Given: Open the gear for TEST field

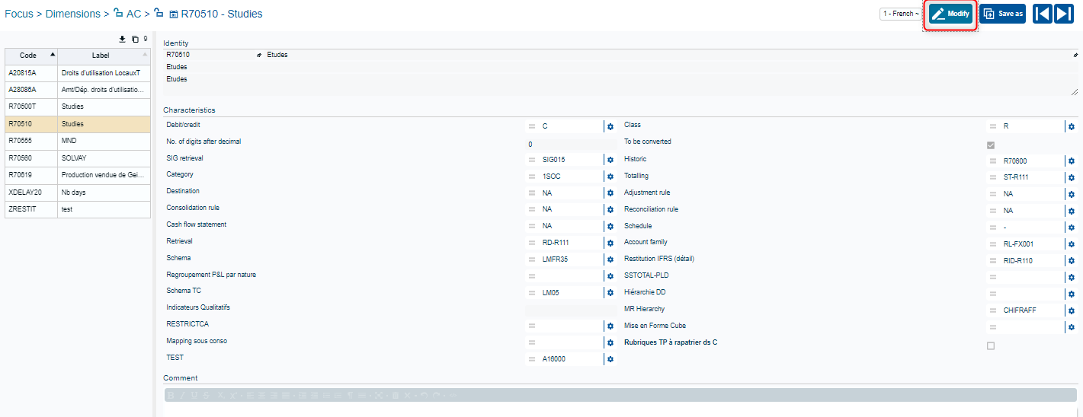Looking at the screenshot, I should [x=610, y=359].
